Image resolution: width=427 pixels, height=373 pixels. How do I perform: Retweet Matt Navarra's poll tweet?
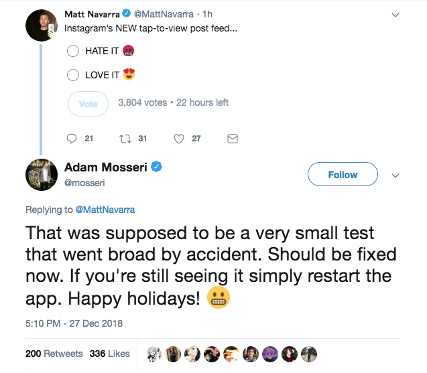tap(125, 139)
